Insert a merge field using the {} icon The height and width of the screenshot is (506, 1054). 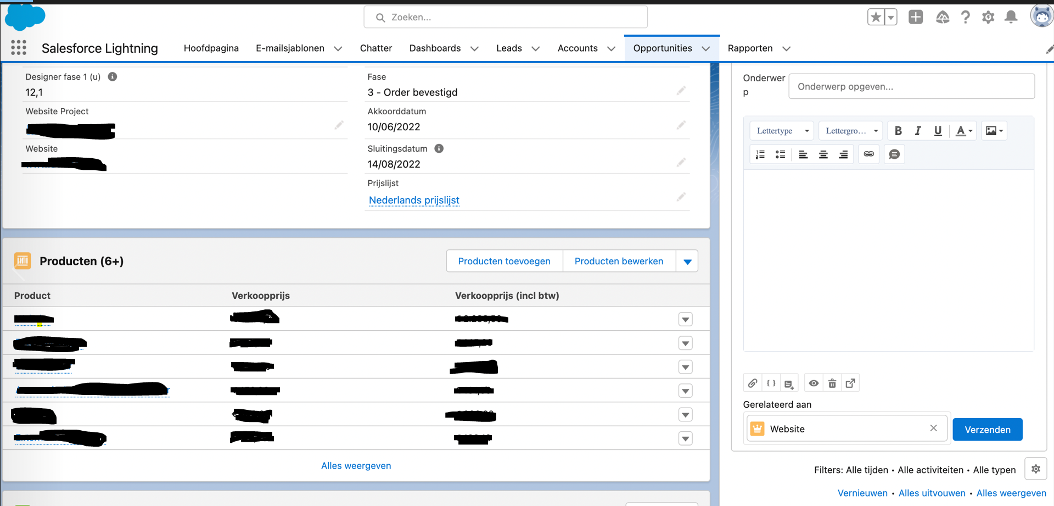coord(771,383)
